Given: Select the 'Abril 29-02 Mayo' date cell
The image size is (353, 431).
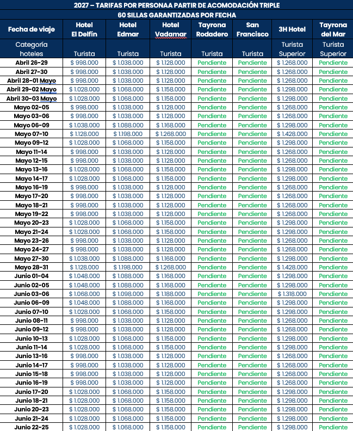Looking at the screenshot, I should [x=32, y=89].
